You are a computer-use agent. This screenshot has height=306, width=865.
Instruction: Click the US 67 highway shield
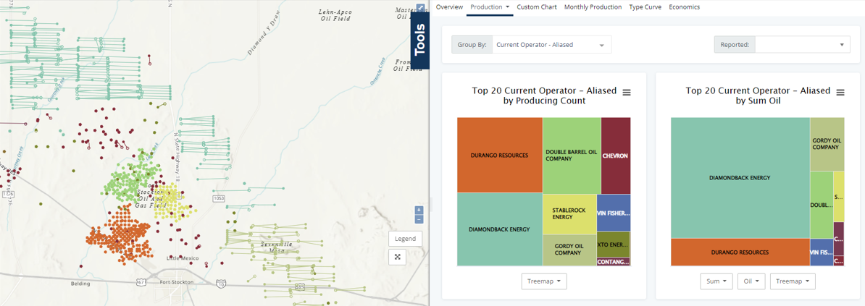[142, 281]
